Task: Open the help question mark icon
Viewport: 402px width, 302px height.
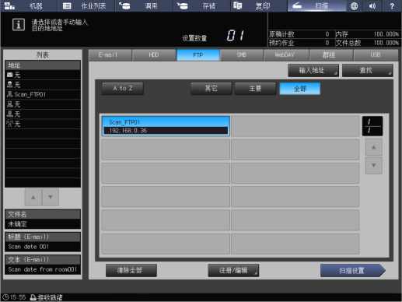Action: 392,5
